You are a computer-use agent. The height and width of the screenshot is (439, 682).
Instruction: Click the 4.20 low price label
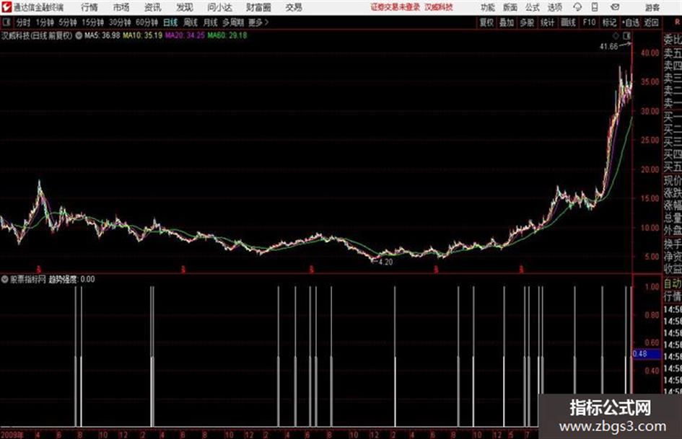385,262
